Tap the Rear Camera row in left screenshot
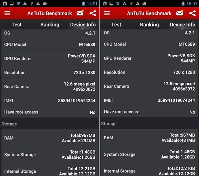The image size is (199, 176). coord(50,87)
